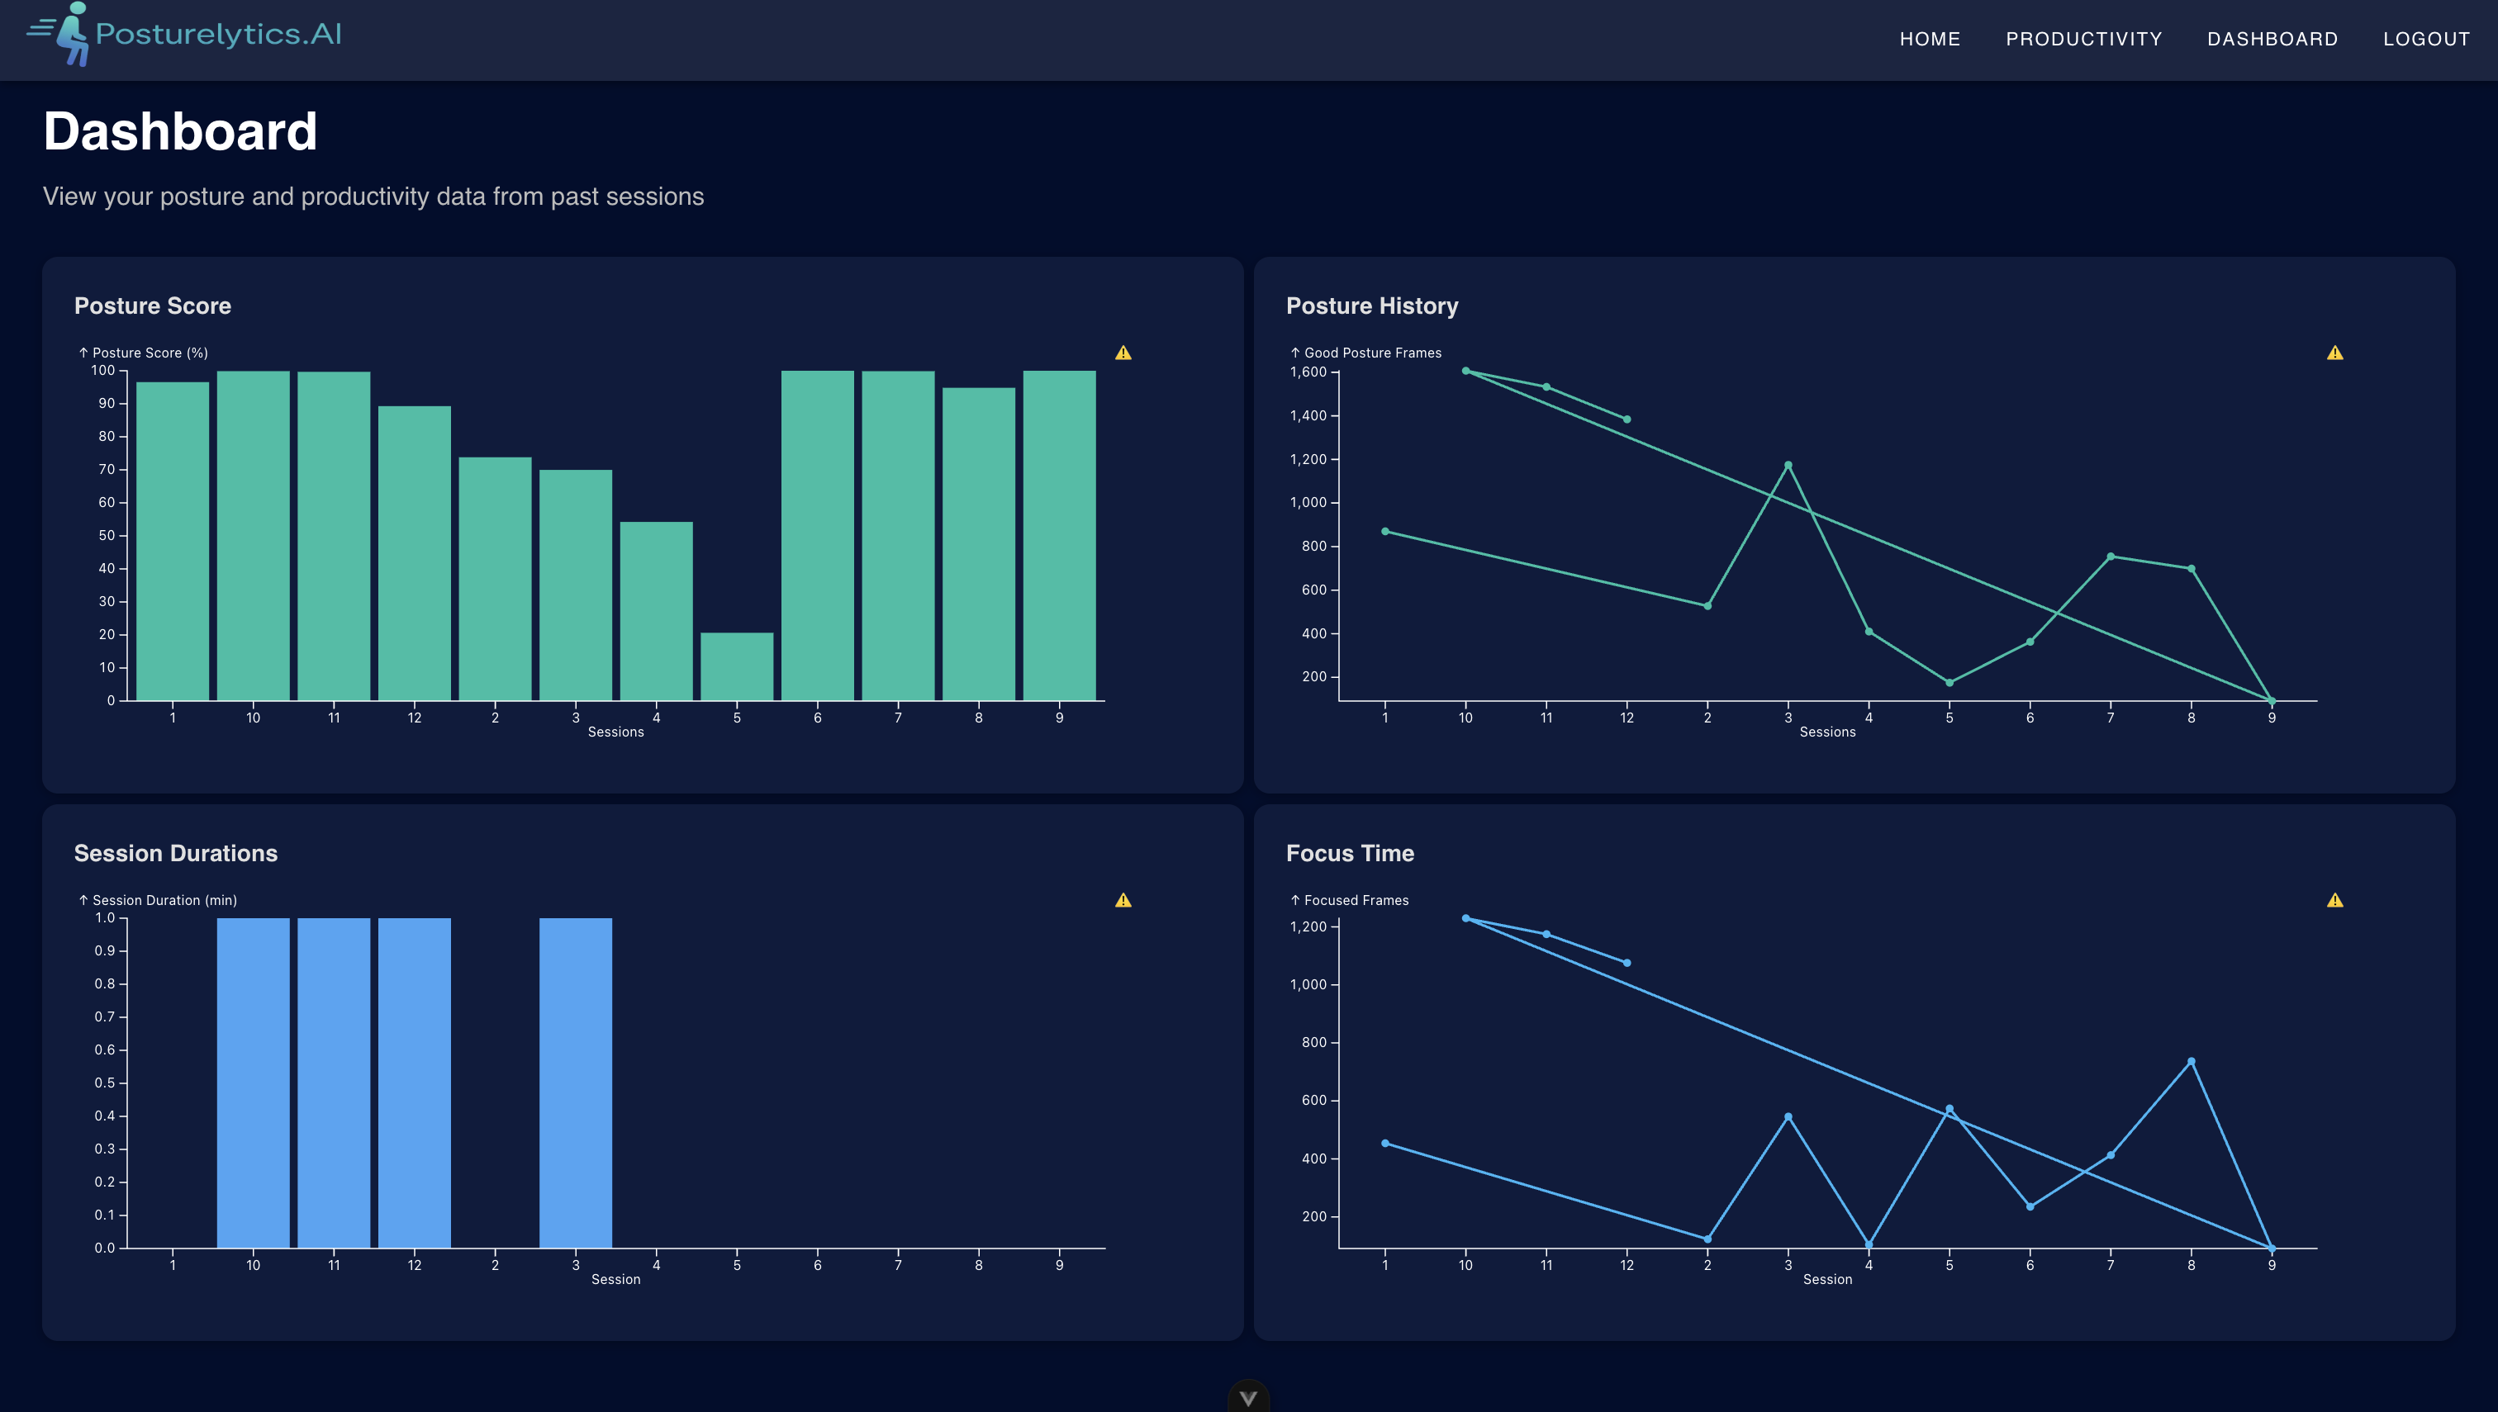Click warning icon on Posture History chart

pos(2334,353)
